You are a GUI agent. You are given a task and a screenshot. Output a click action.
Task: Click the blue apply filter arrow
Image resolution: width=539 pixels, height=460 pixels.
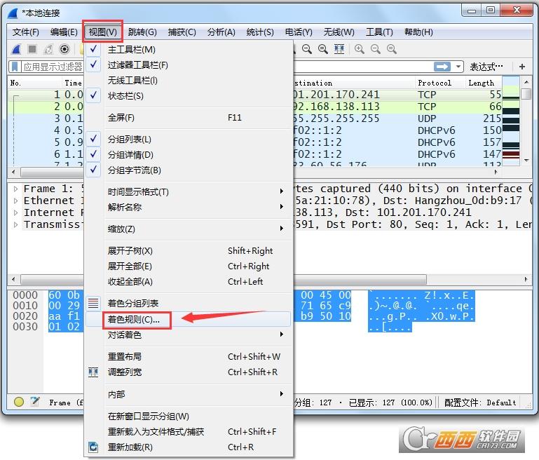point(442,67)
